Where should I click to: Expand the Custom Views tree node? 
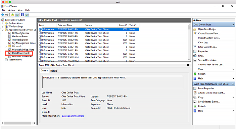click(x=2, y=23)
